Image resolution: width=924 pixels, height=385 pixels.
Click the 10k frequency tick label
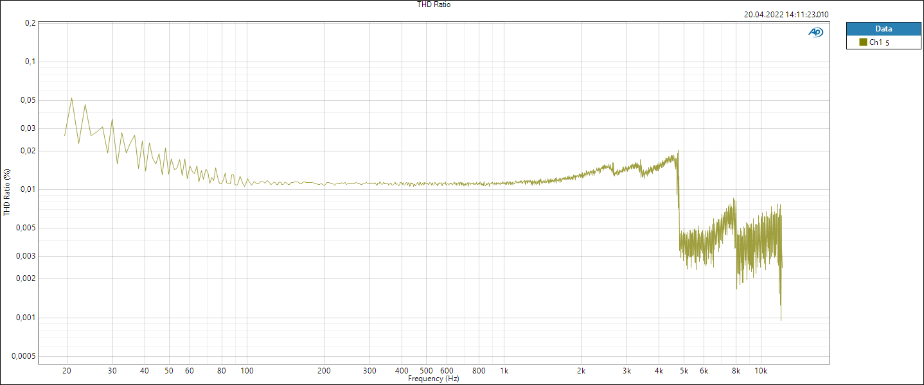click(761, 371)
